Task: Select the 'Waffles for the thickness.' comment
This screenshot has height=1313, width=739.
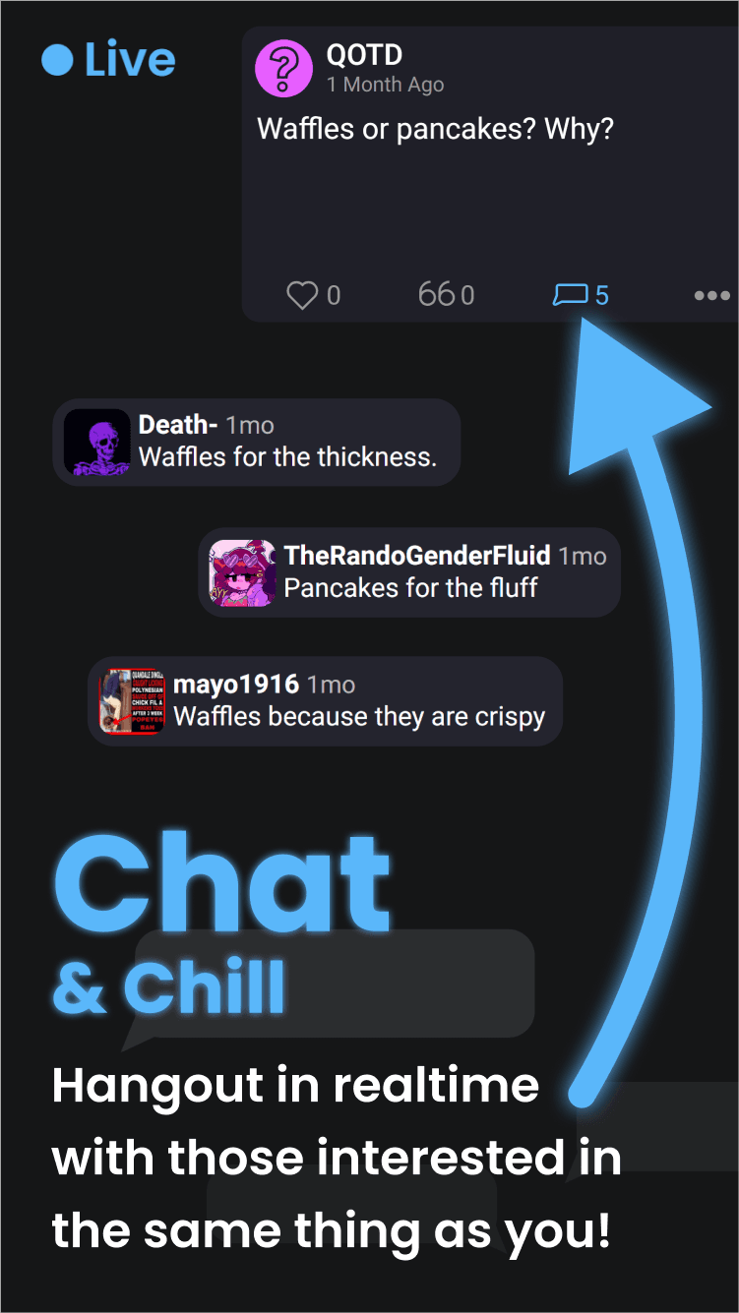Action: click(287, 456)
